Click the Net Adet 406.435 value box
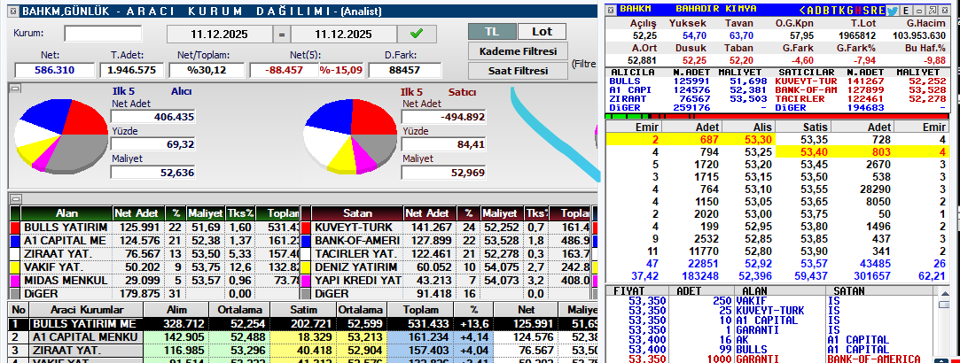The width and height of the screenshot is (960, 363). click(x=153, y=116)
